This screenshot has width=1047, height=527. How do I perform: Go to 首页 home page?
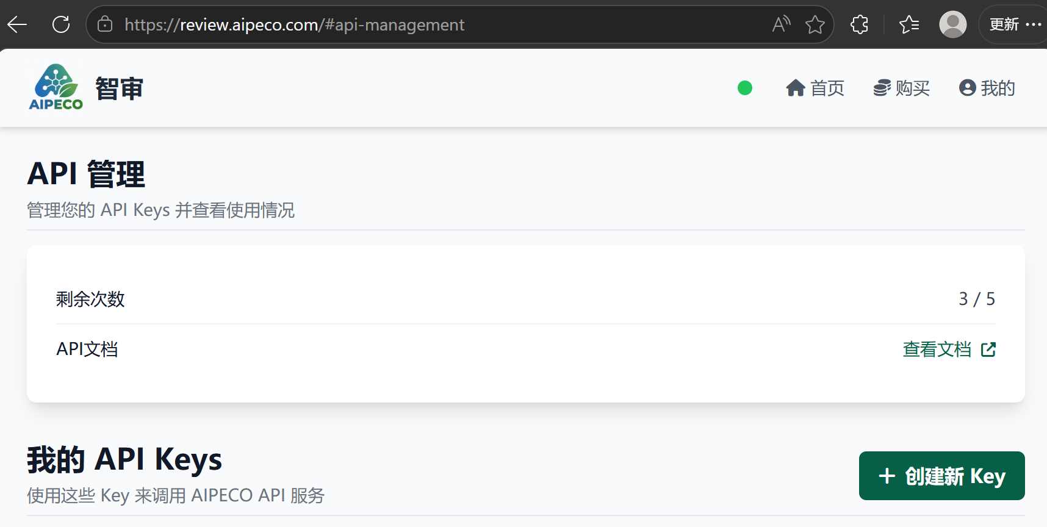(x=815, y=88)
